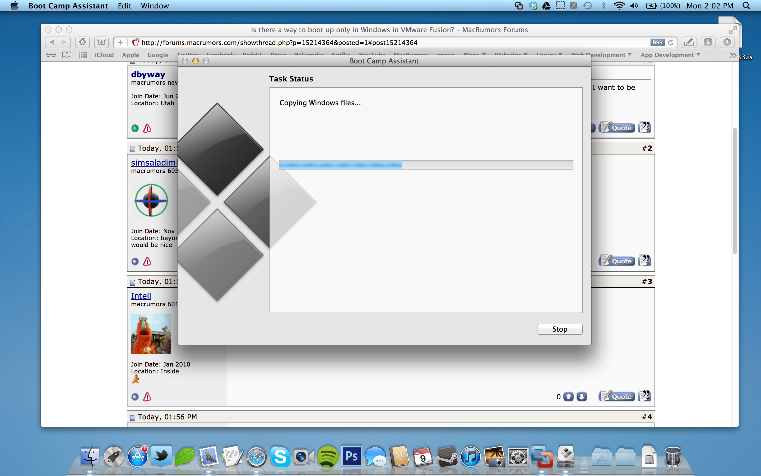Viewport: 761px width, 476px height.
Task: Click Safari's forward navigation button
Action: [x=64, y=42]
